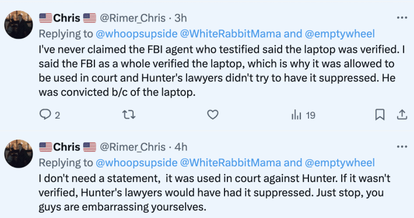Open @WhiteRabbitMama mention in second tweet
This screenshot has width=414, height=218.
click(x=230, y=163)
